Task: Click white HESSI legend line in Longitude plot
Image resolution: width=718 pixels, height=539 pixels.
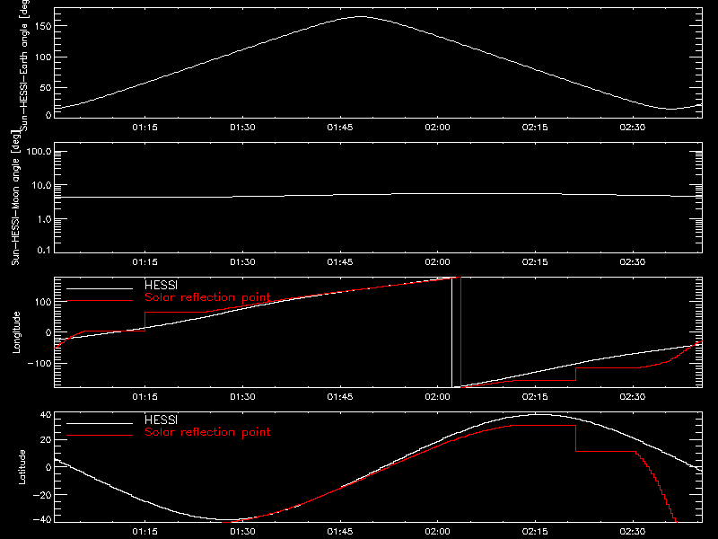Action: [100, 288]
